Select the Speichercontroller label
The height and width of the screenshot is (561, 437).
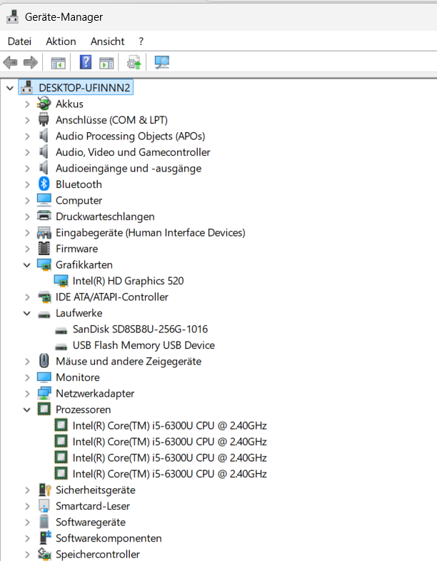(x=98, y=555)
